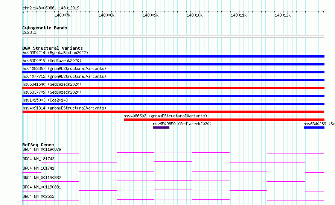The width and height of the screenshot is (335, 205).
Task: Open the nsv4091314 (gnomADStructuralVariants) label
Action: 64,108
